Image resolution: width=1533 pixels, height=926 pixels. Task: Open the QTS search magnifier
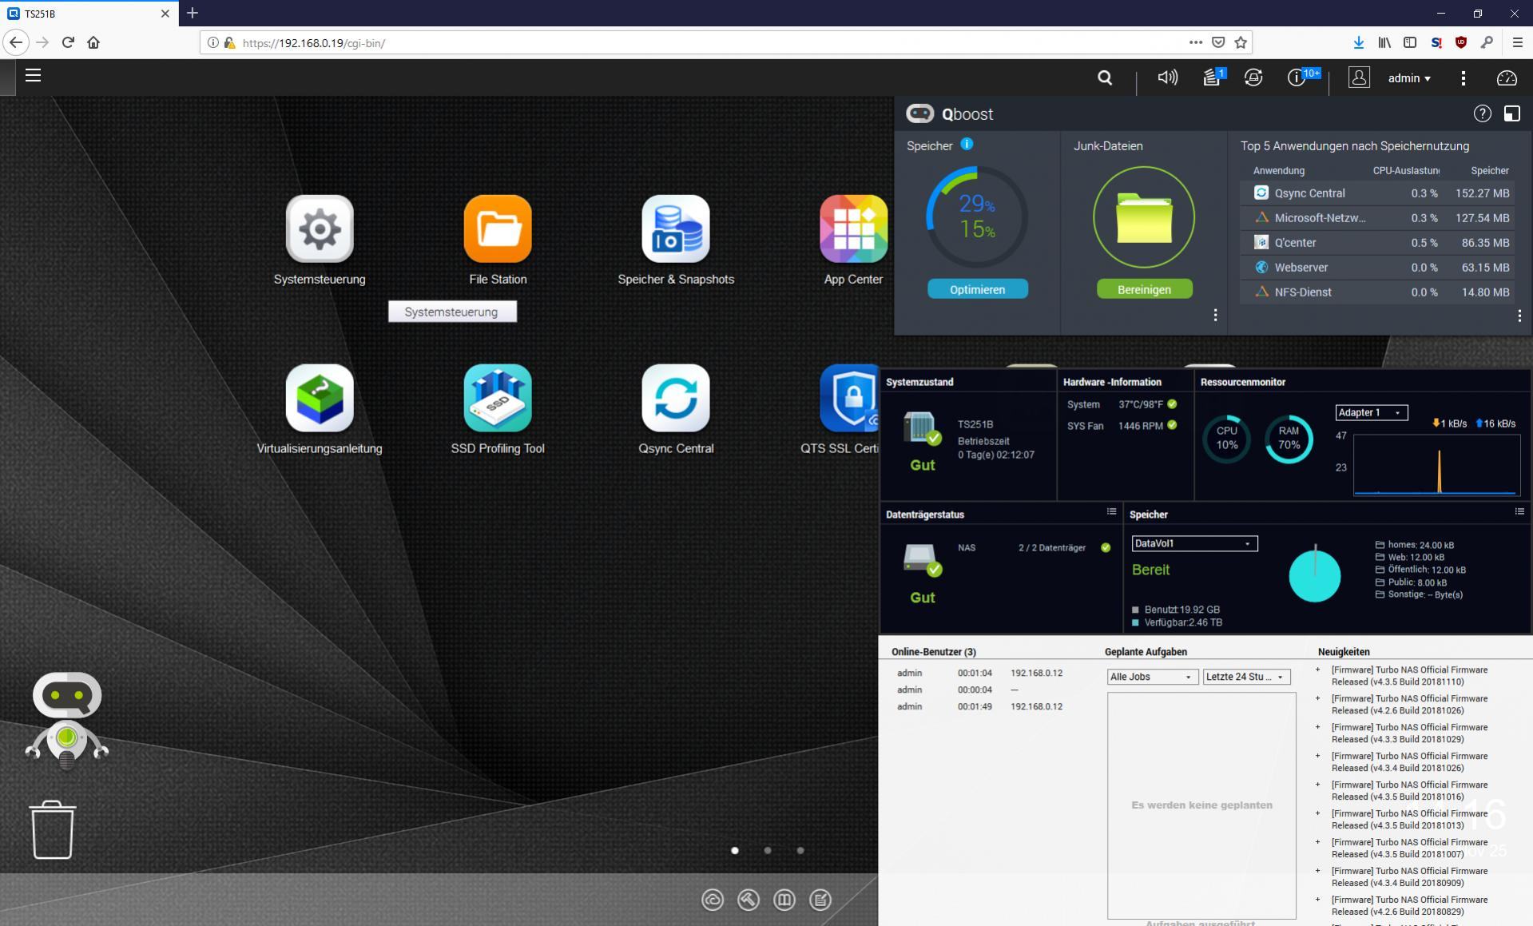tap(1105, 77)
